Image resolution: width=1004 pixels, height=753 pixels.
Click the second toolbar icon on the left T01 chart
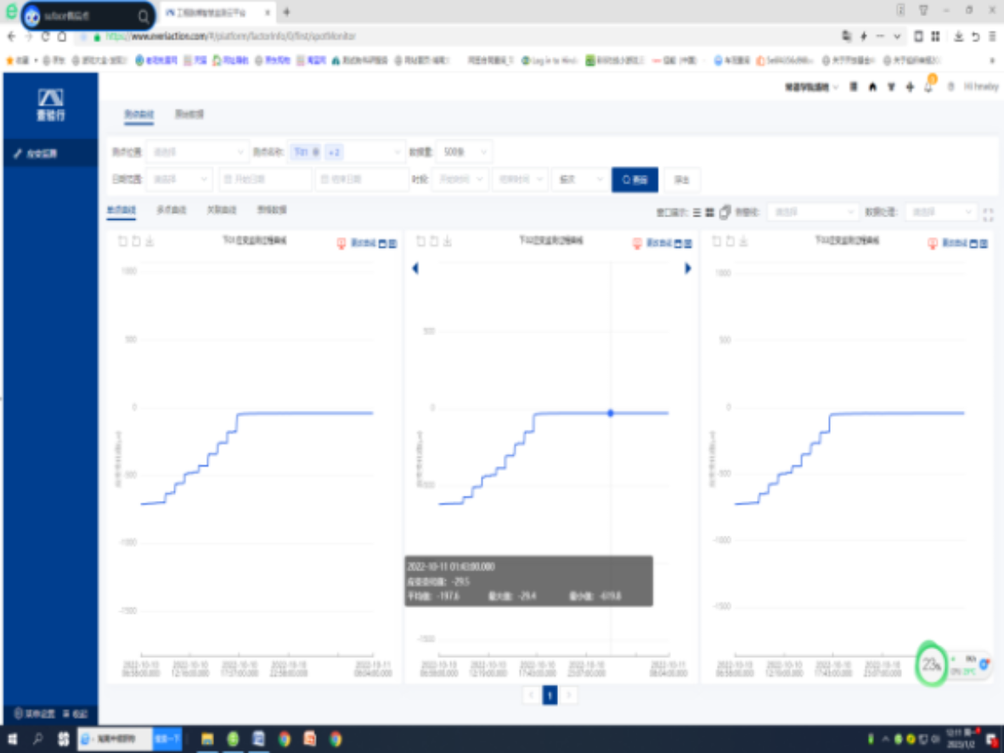point(137,241)
